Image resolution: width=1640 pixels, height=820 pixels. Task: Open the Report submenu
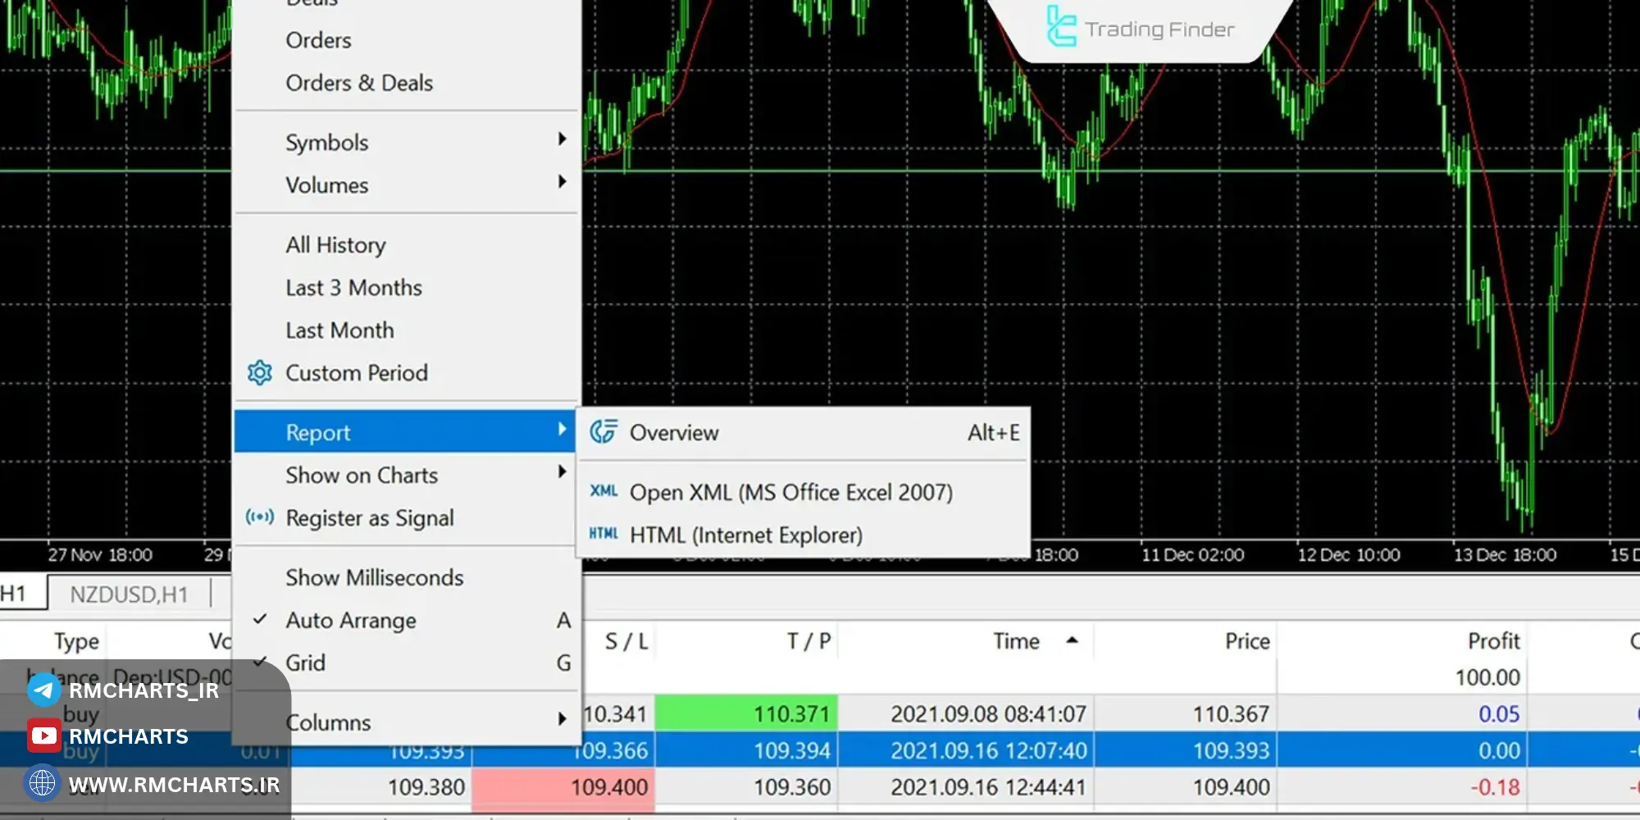(x=407, y=432)
